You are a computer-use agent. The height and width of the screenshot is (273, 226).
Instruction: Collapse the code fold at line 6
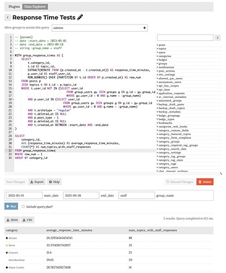13,55
